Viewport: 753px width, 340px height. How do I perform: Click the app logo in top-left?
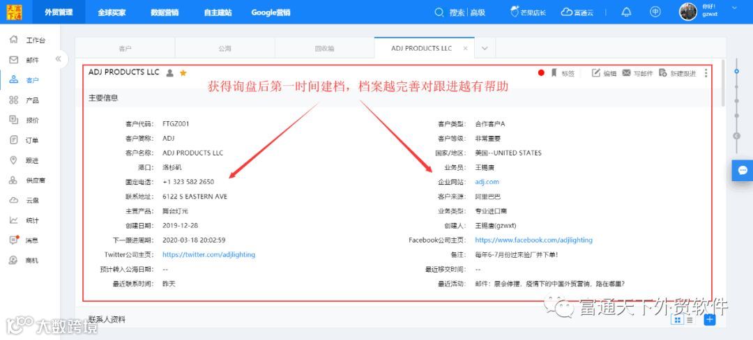point(14,12)
